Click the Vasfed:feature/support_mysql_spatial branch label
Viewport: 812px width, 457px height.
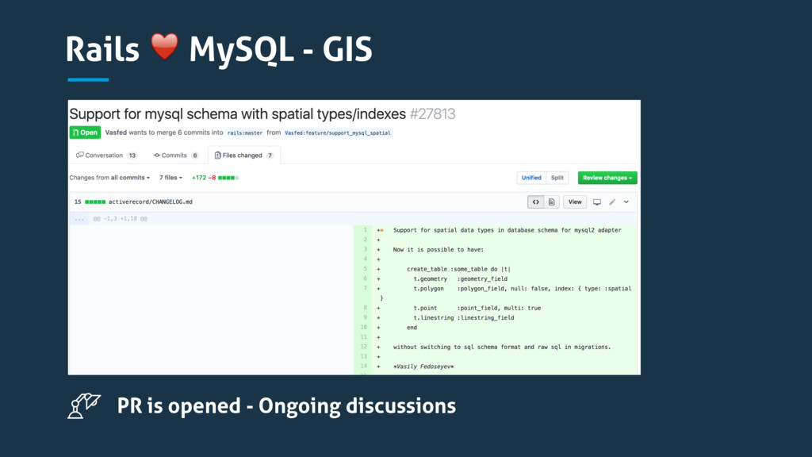[338, 133]
